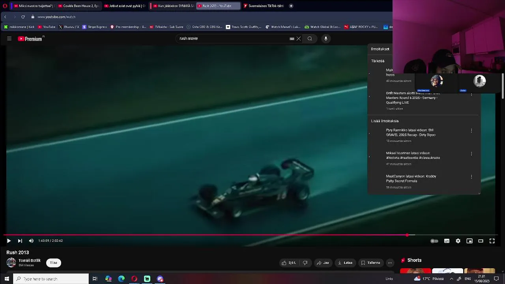Toggle the autoplay switch in the player
Screen dimensions: 505x284
pos(434,241)
